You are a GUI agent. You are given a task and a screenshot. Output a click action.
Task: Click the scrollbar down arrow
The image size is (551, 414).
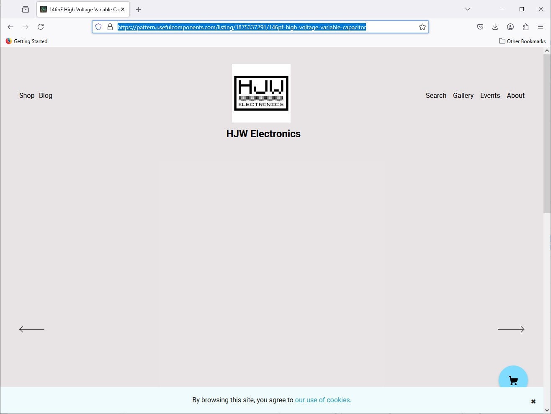[547, 410]
